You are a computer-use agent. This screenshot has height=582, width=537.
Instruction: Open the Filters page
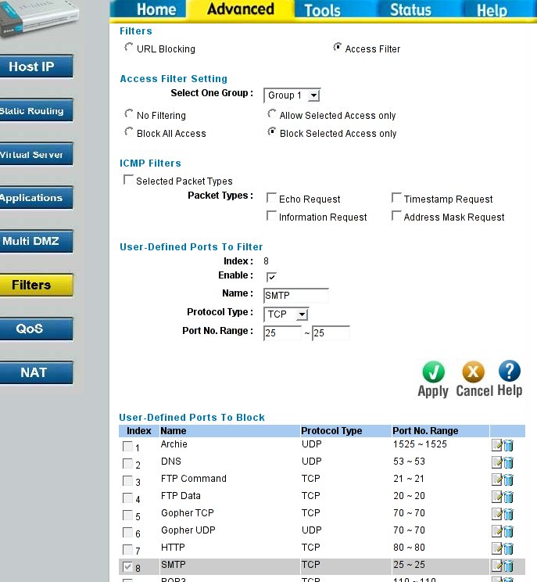click(36, 285)
